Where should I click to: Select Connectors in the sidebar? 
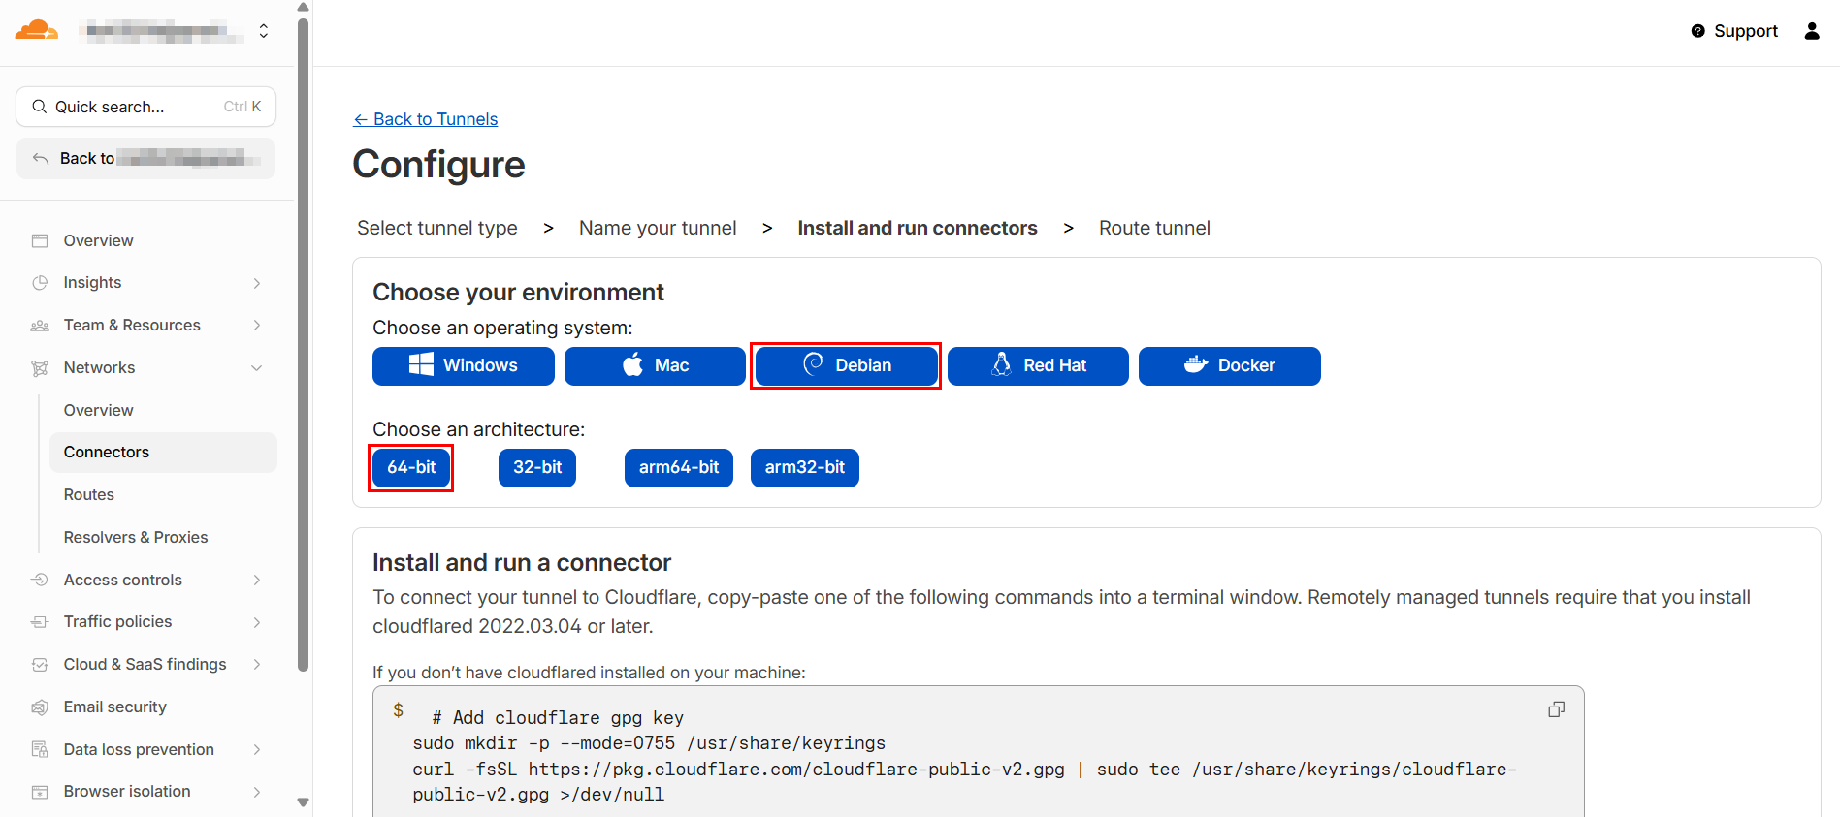click(x=164, y=453)
